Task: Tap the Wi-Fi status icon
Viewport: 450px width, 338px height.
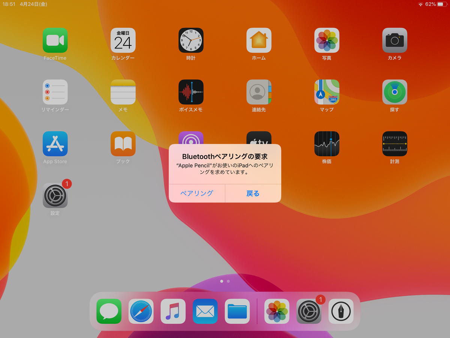Action: click(421, 4)
